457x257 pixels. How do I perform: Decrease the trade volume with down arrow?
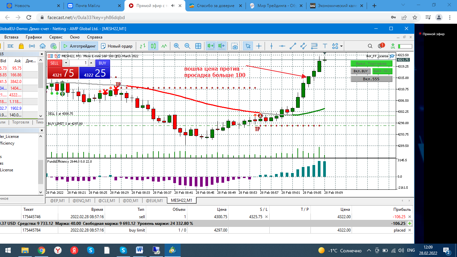66,63
